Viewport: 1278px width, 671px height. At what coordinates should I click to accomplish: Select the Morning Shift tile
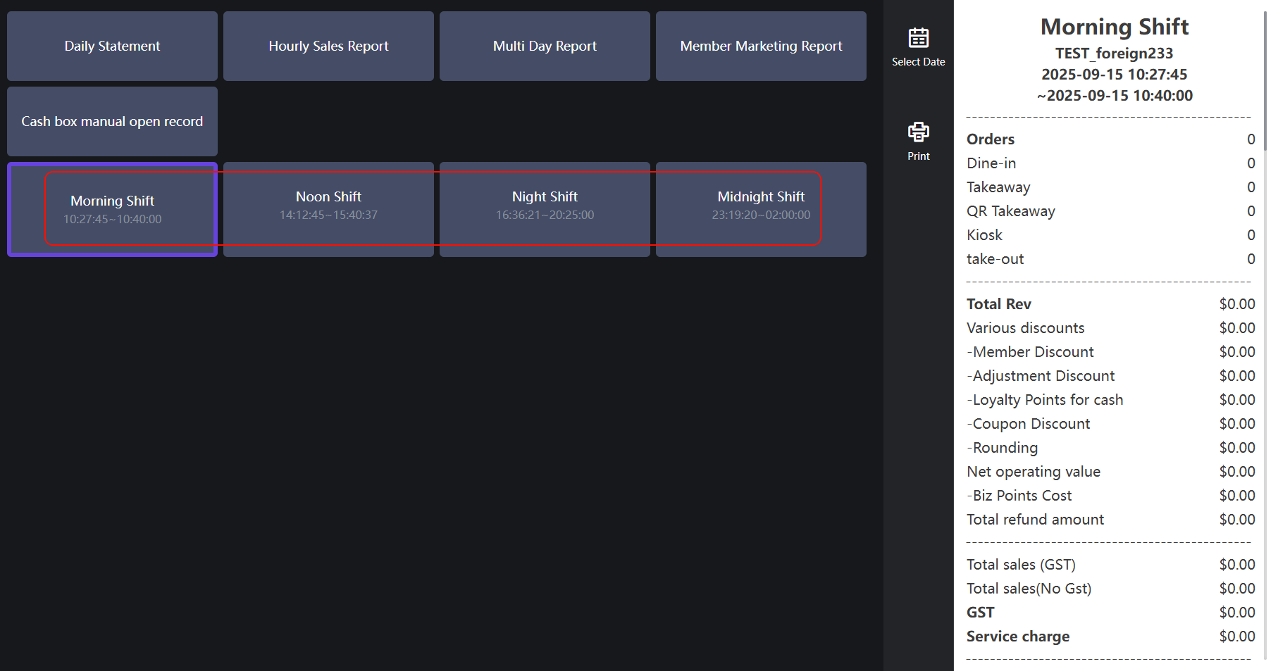click(112, 209)
